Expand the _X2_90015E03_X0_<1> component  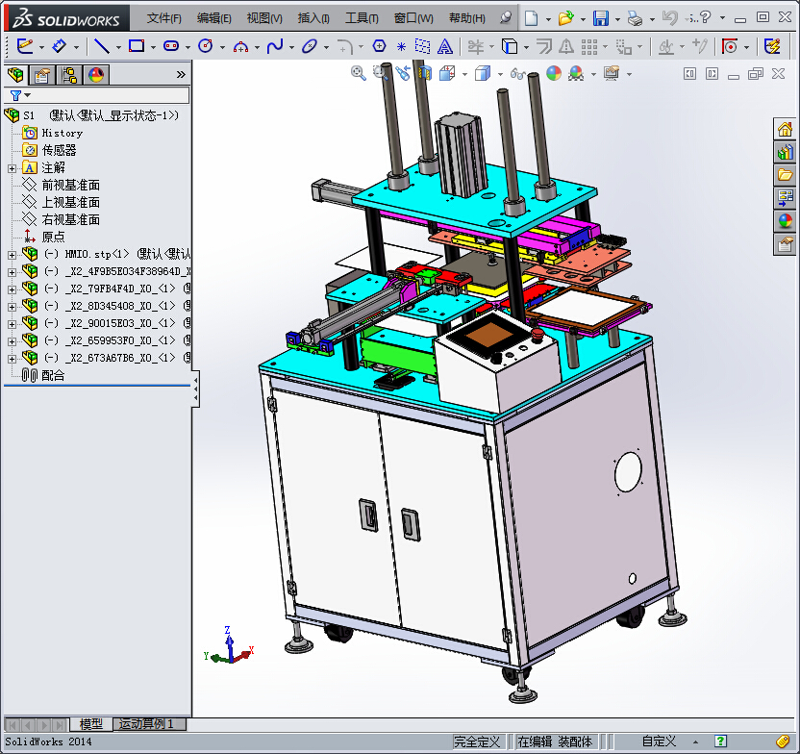tap(12, 324)
